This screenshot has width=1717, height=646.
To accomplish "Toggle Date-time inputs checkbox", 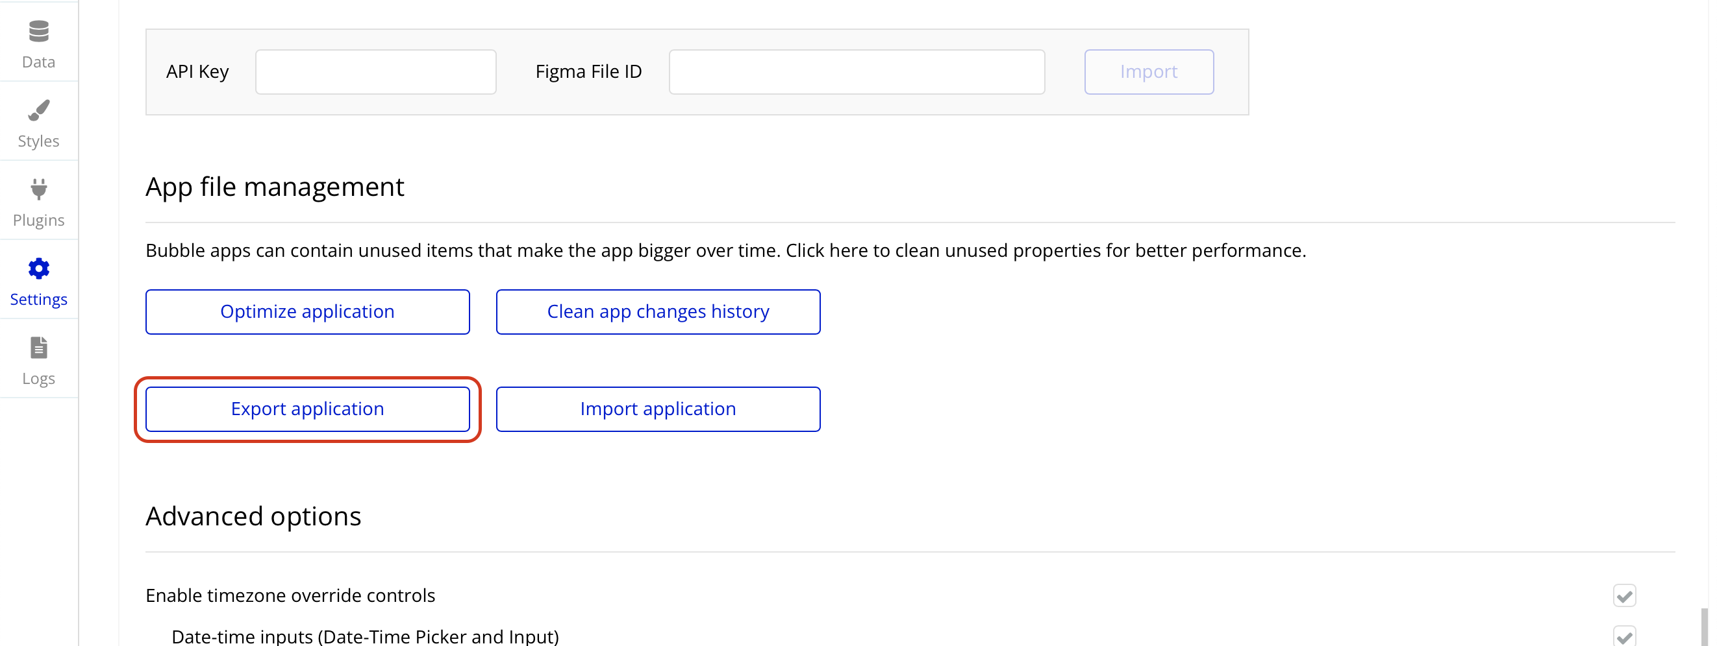I will [1623, 637].
